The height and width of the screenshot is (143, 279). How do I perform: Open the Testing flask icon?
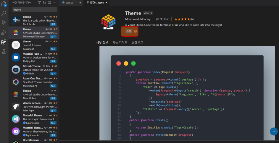pos(4,52)
